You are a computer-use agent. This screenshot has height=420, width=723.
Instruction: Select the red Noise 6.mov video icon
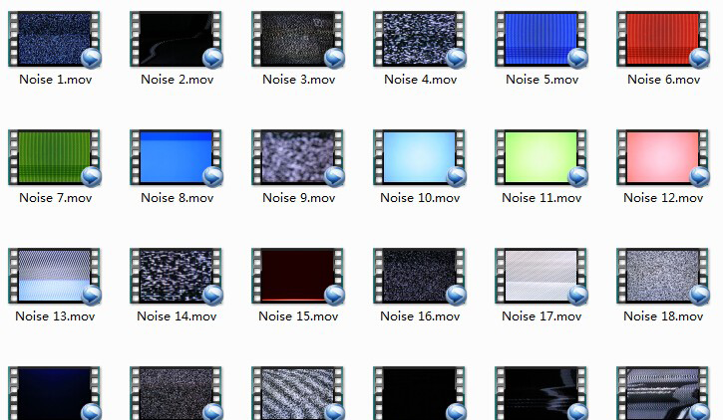pyautogui.click(x=663, y=39)
